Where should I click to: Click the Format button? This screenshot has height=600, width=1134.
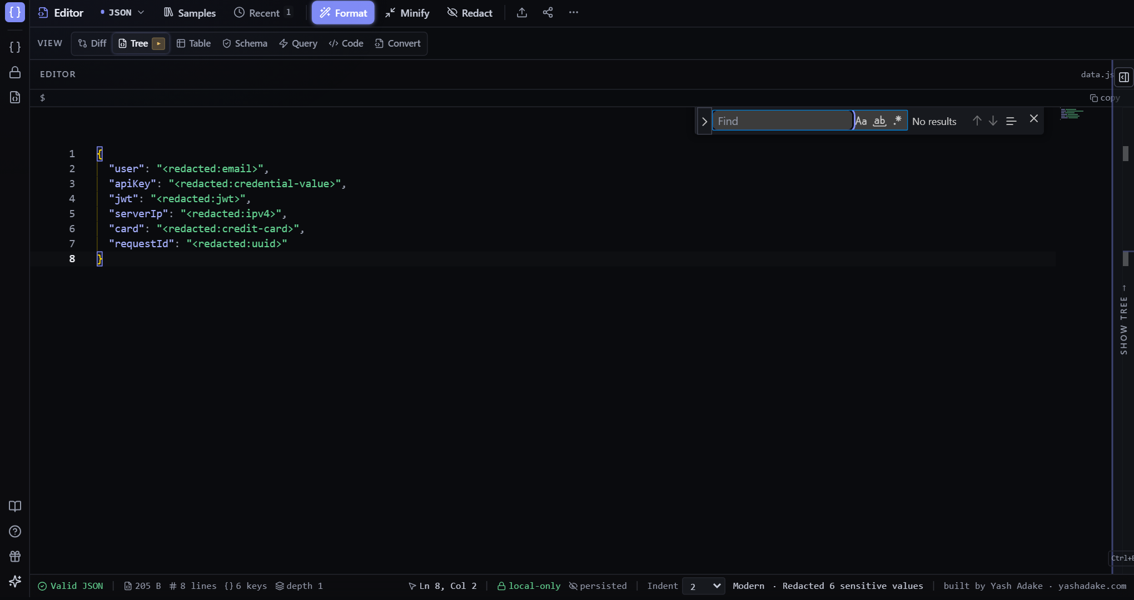pos(343,13)
